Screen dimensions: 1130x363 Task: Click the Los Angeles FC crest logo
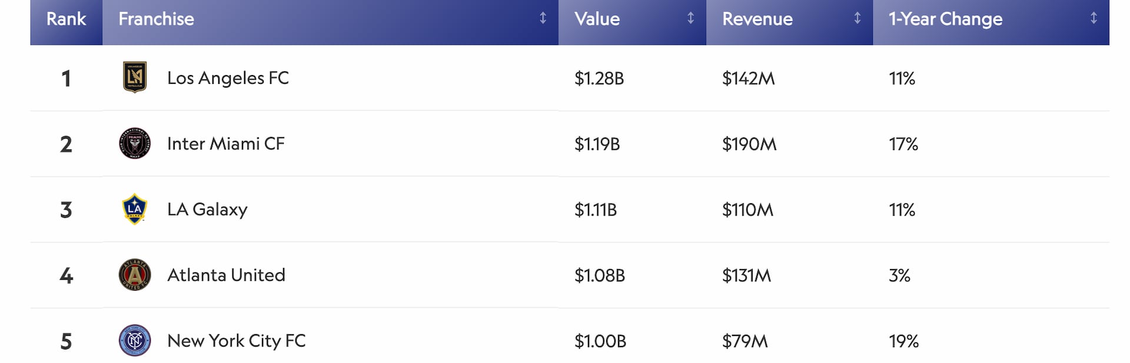pos(135,78)
